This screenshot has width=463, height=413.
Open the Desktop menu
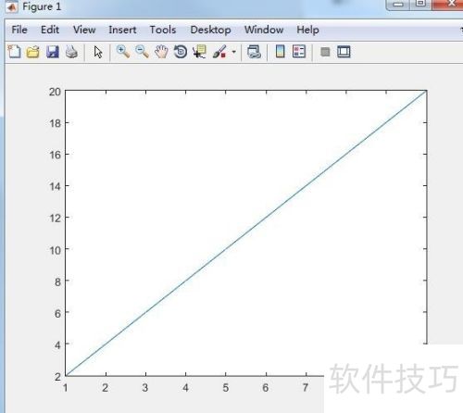coord(210,30)
